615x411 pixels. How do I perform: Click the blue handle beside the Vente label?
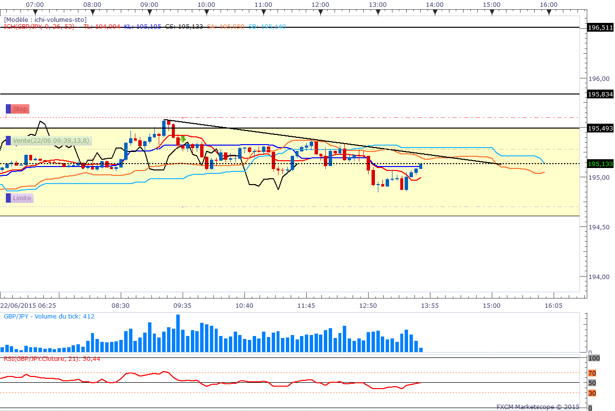coord(8,141)
